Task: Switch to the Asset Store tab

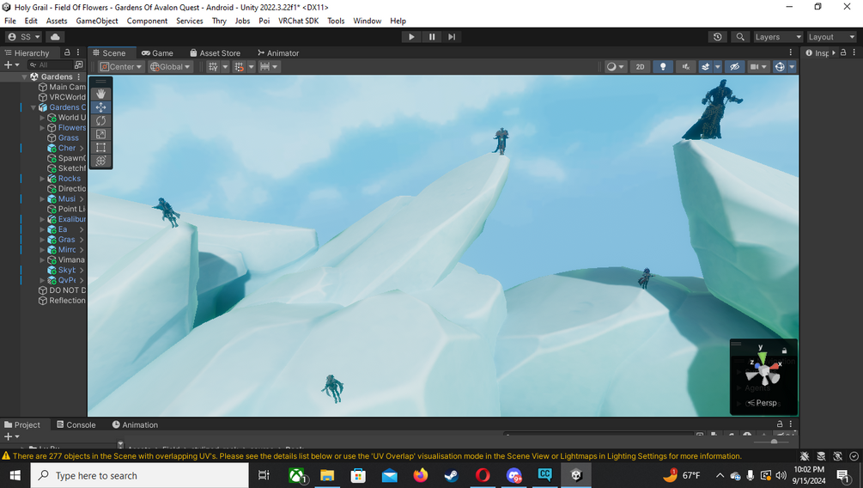Action: pyautogui.click(x=216, y=53)
